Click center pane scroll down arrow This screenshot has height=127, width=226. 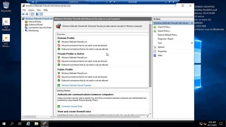click(150, 114)
